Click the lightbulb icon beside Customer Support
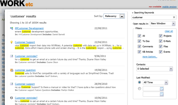The height and width of the screenshot is (105, 178). click(12, 42)
